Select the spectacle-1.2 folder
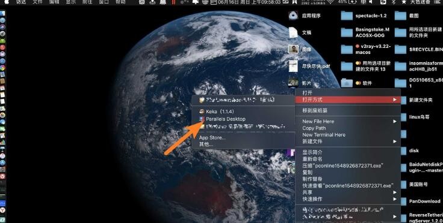The image size is (443, 223). coord(347,16)
